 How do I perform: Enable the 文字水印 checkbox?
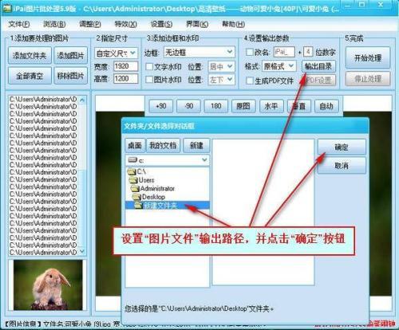tap(149, 66)
